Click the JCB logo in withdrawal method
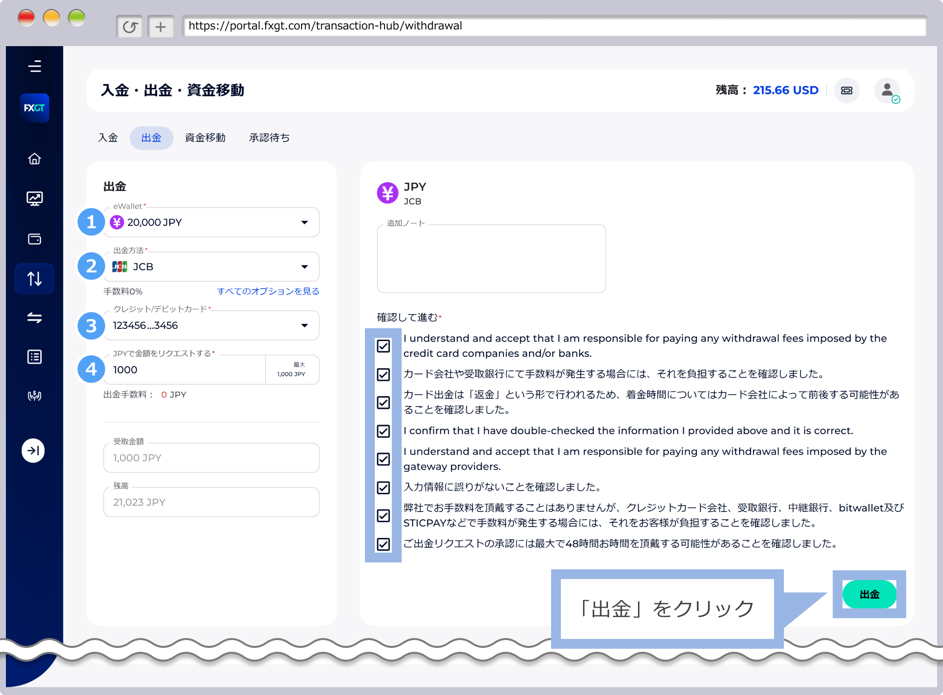The width and height of the screenshot is (943, 695). pos(120,267)
